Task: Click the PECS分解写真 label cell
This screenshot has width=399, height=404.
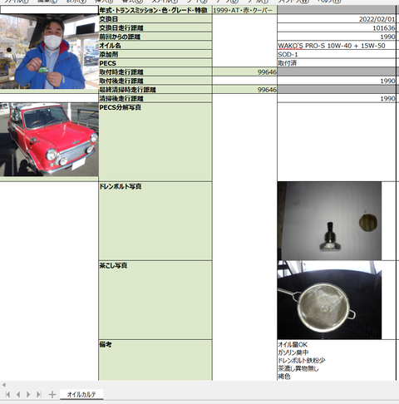Action: [x=155, y=142]
